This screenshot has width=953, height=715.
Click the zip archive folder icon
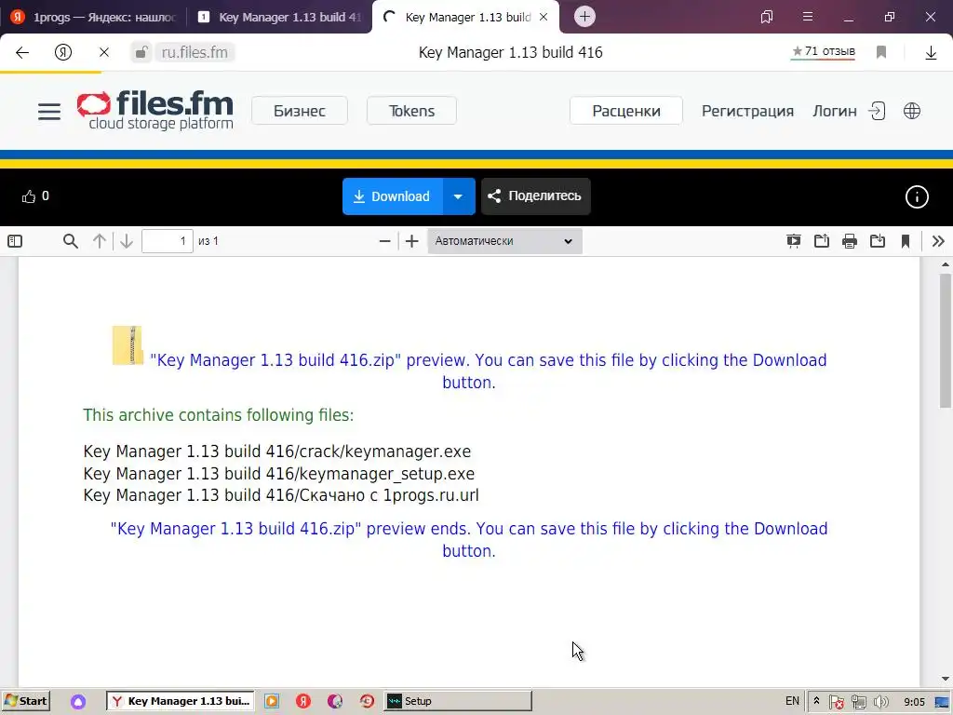[128, 345]
